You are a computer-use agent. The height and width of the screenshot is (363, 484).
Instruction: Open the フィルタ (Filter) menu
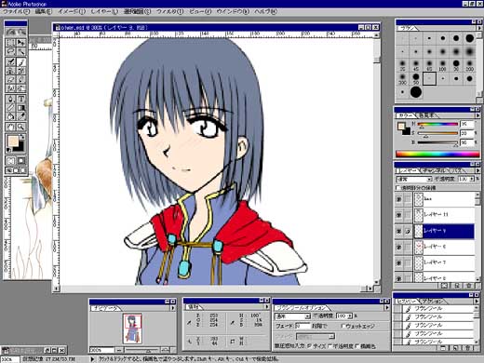point(169,11)
